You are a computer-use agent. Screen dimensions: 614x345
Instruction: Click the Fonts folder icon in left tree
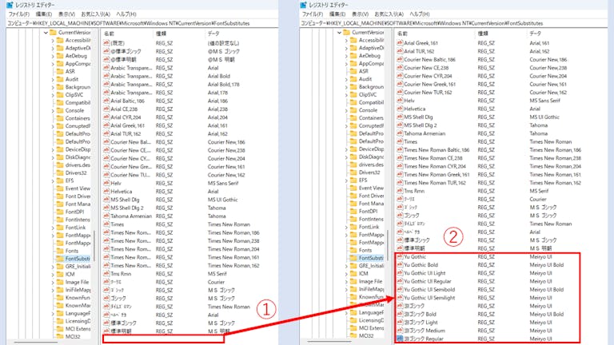coord(60,251)
